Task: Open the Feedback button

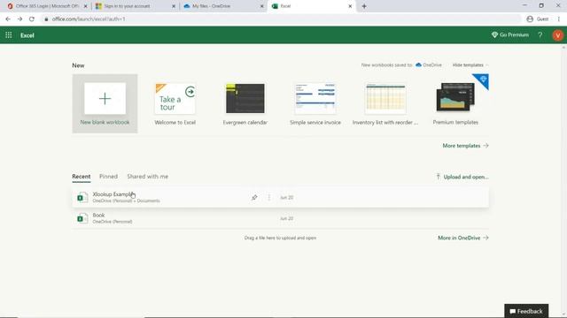Action: [x=526, y=311]
